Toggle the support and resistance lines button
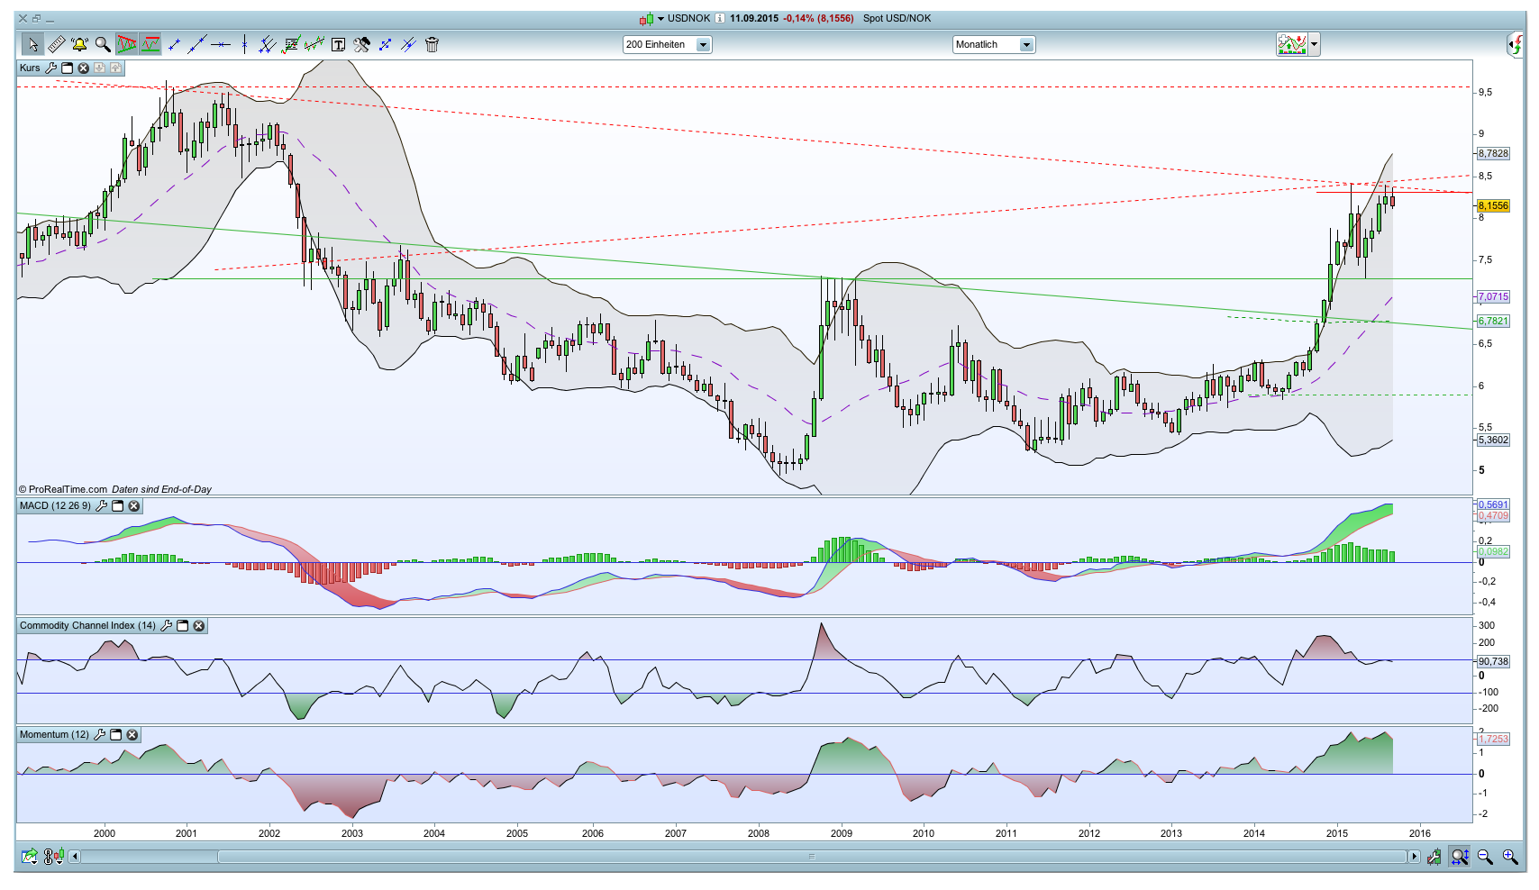The height and width of the screenshot is (890, 1539). coord(150,44)
